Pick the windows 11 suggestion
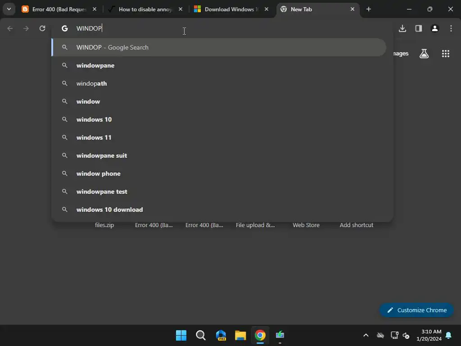The image size is (461, 346). click(219, 137)
